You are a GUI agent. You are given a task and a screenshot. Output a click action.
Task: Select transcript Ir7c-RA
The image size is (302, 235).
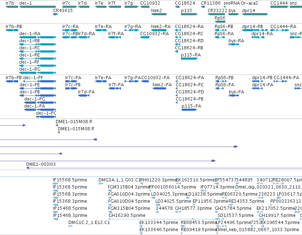(x=70, y=30)
